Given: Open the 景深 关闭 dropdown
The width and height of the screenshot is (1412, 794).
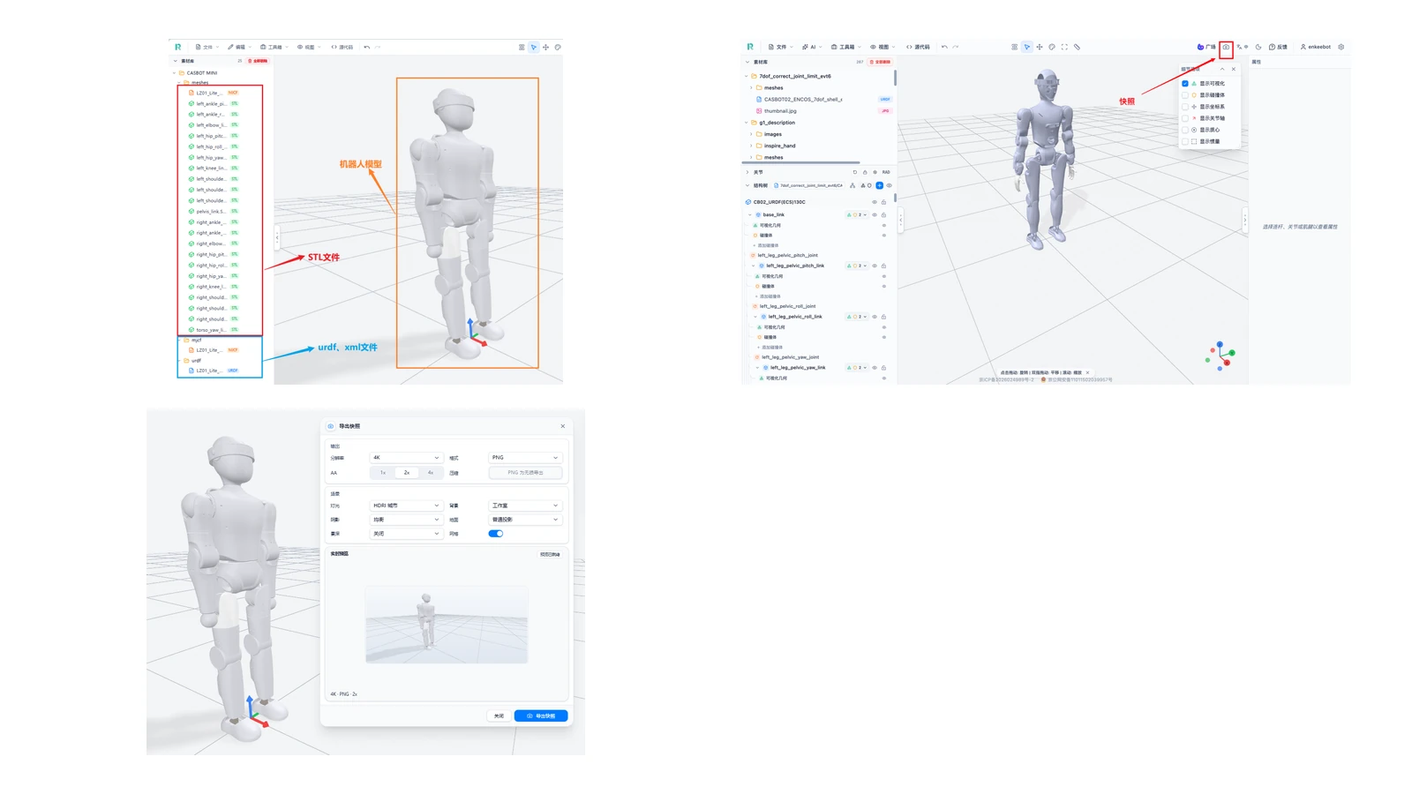Looking at the screenshot, I should (x=406, y=534).
